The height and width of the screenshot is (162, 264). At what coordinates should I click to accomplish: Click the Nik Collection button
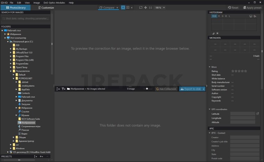(166, 89)
